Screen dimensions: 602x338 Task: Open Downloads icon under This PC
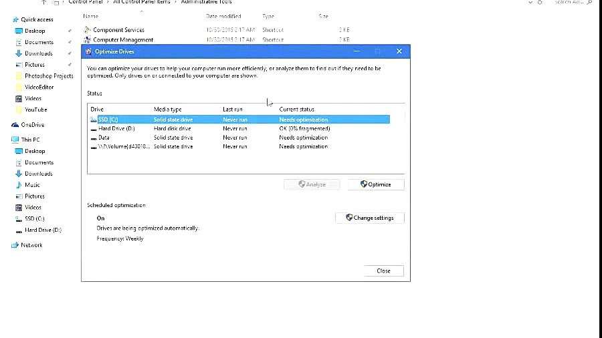19,174
